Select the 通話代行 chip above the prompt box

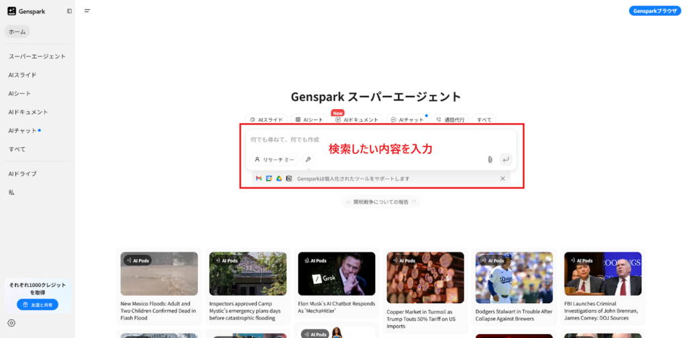(450, 120)
